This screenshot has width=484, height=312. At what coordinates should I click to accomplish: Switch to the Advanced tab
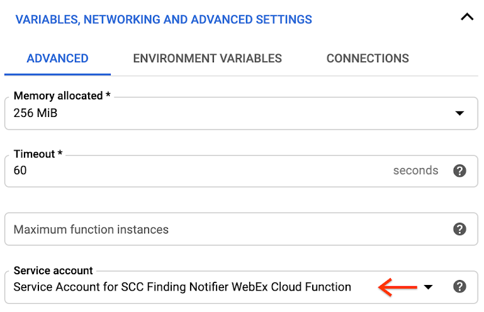57,58
